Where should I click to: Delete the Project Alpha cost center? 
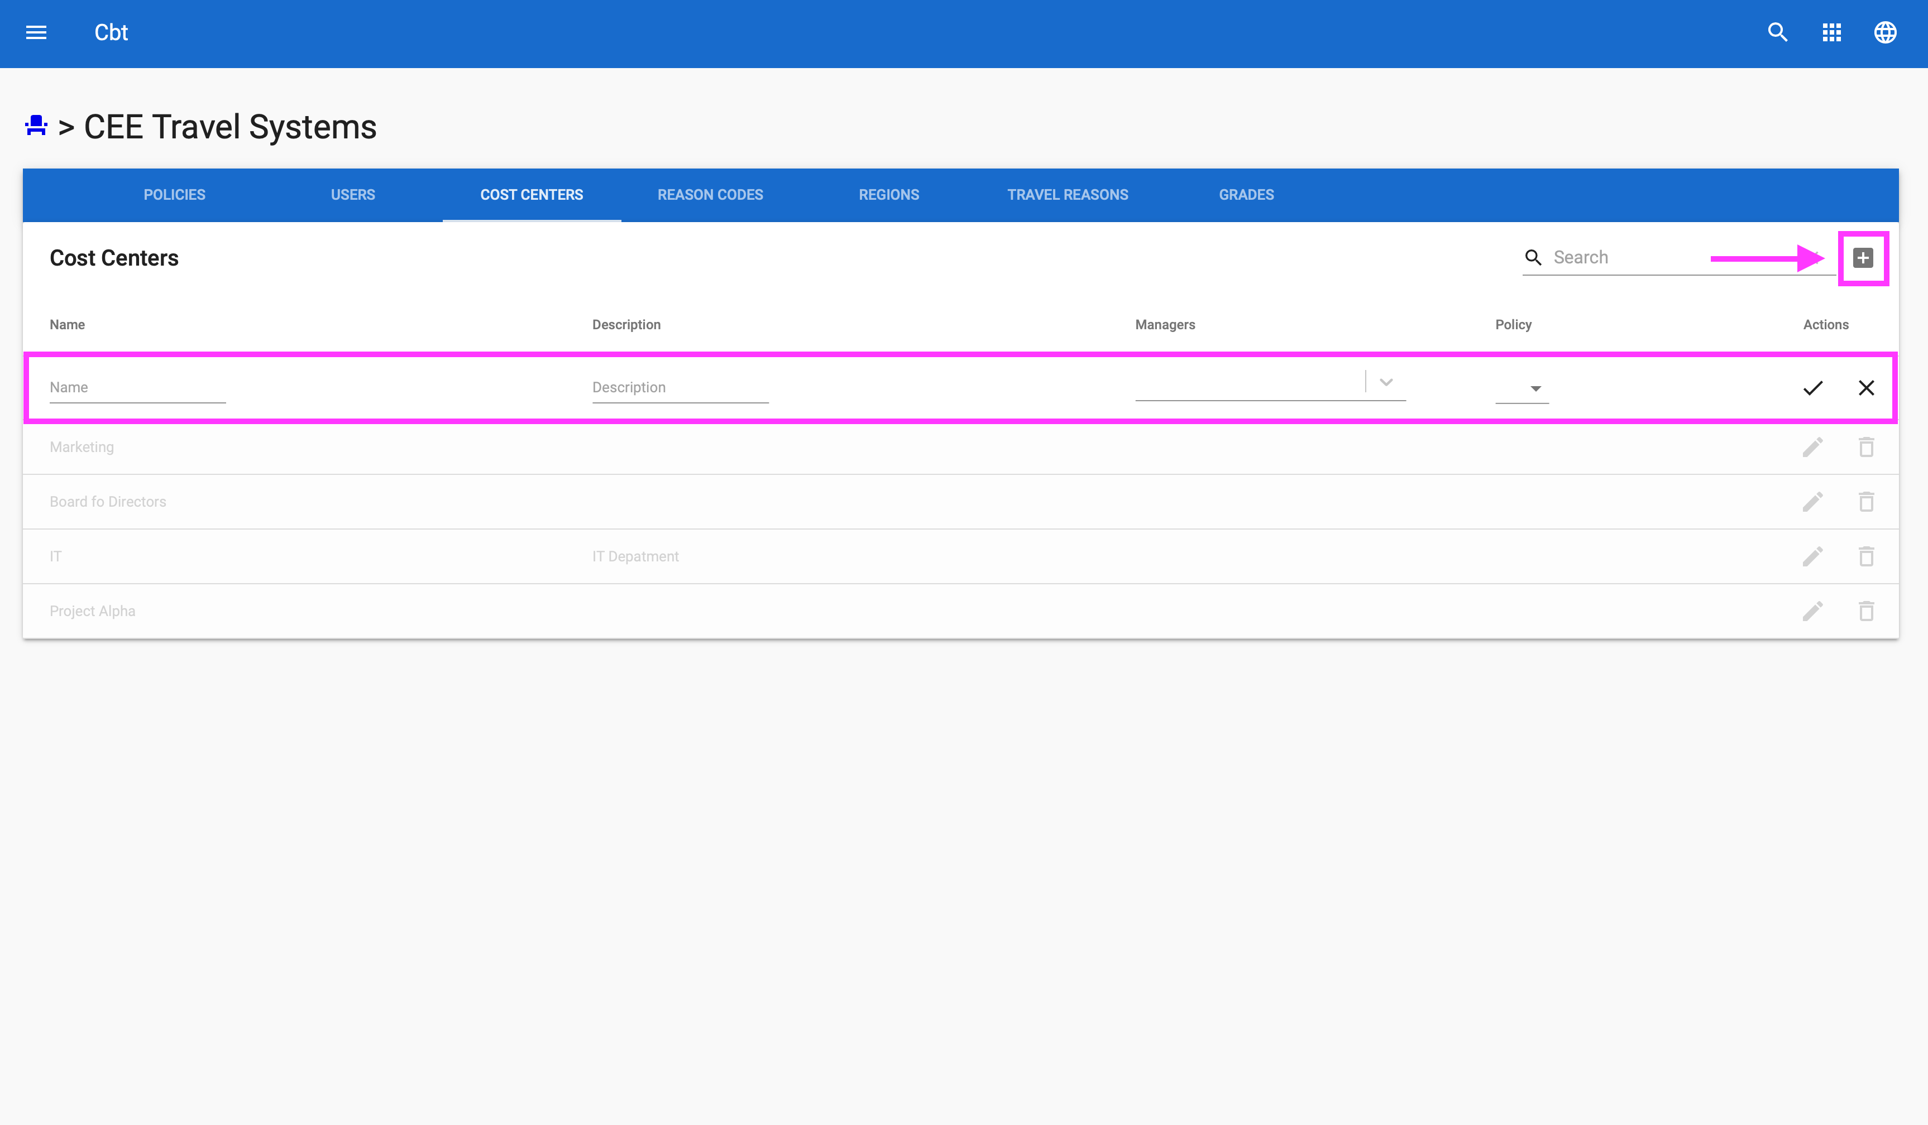pyautogui.click(x=1866, y=611)
